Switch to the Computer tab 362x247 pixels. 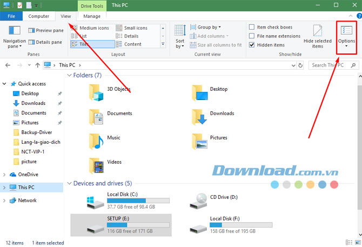pos(38,16)
